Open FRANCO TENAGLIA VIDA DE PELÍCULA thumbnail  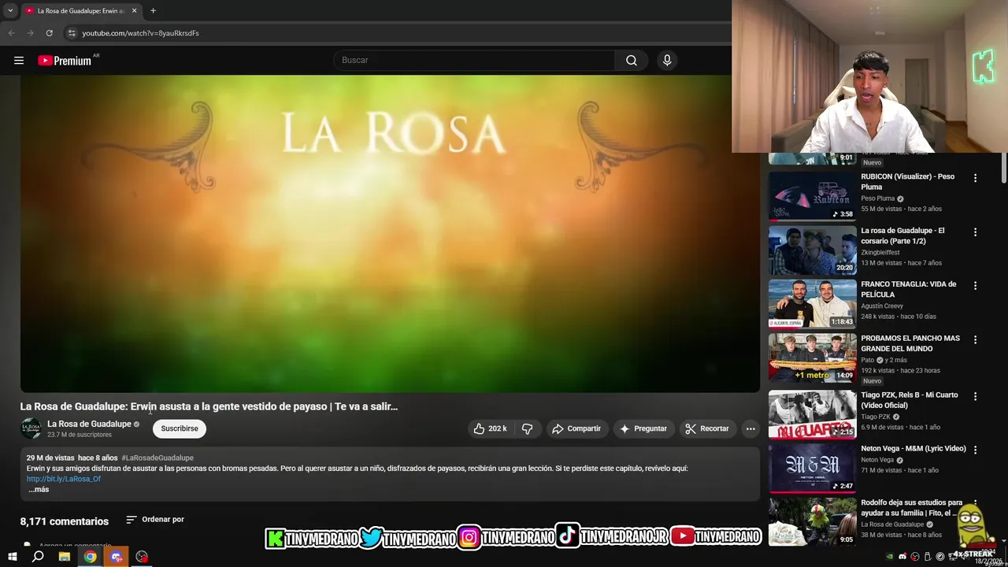813,304
